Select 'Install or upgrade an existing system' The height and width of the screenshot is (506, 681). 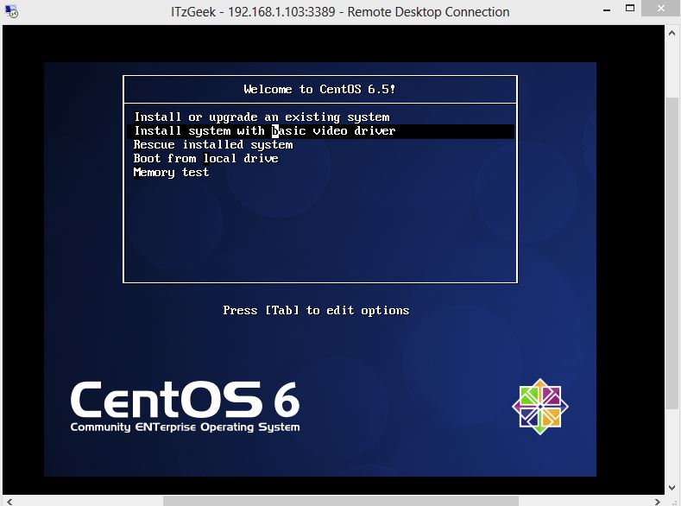click(262, 117)
